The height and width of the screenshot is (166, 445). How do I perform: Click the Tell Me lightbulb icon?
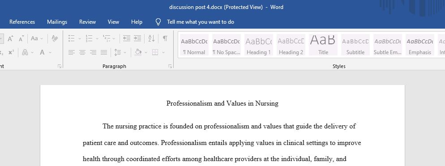click(x=158, y=22)
